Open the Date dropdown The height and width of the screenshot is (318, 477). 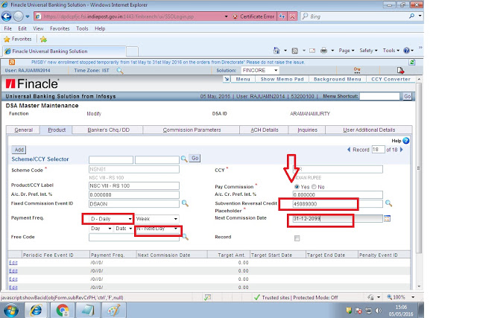[x=124, y=229]
